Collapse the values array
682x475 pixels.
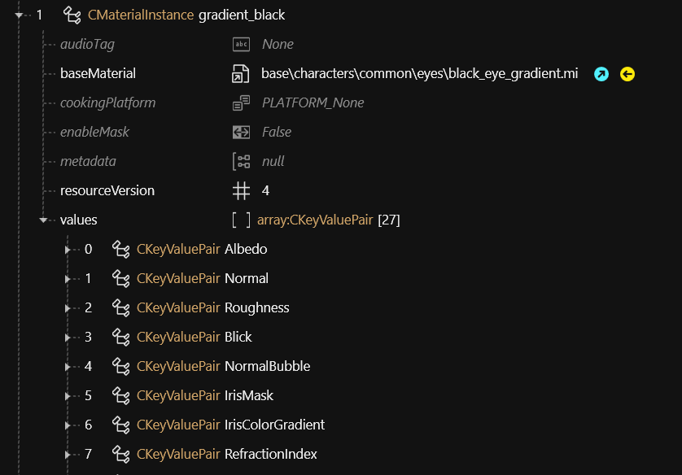pos(44,220)
